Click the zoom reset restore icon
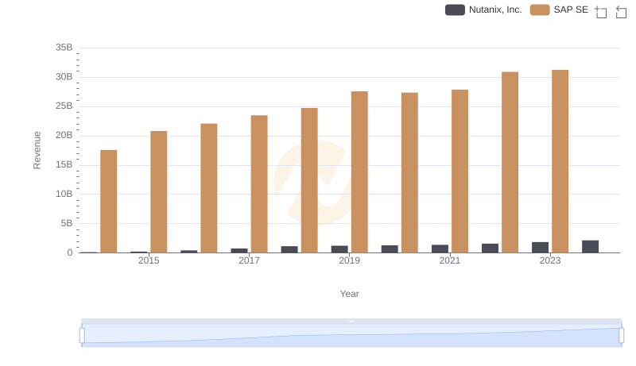The image size is (636, 366). [621, 12]
